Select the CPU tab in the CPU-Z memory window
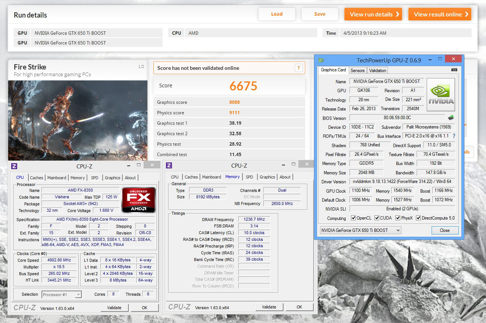Image resolution: width=486 pixels, height=323 pixels. coord(175,177)
